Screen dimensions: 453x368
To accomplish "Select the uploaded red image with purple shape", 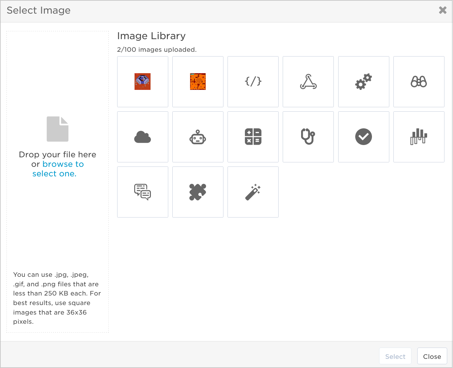I will tap(143, 82).
